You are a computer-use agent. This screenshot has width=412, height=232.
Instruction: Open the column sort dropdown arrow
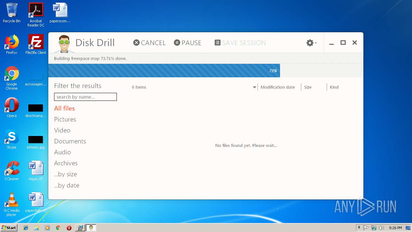(255, 87)
